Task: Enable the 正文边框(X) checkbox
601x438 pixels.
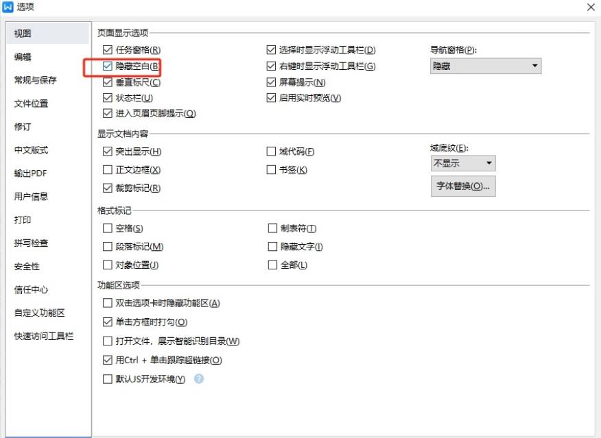Action: (x=108, y=169)
